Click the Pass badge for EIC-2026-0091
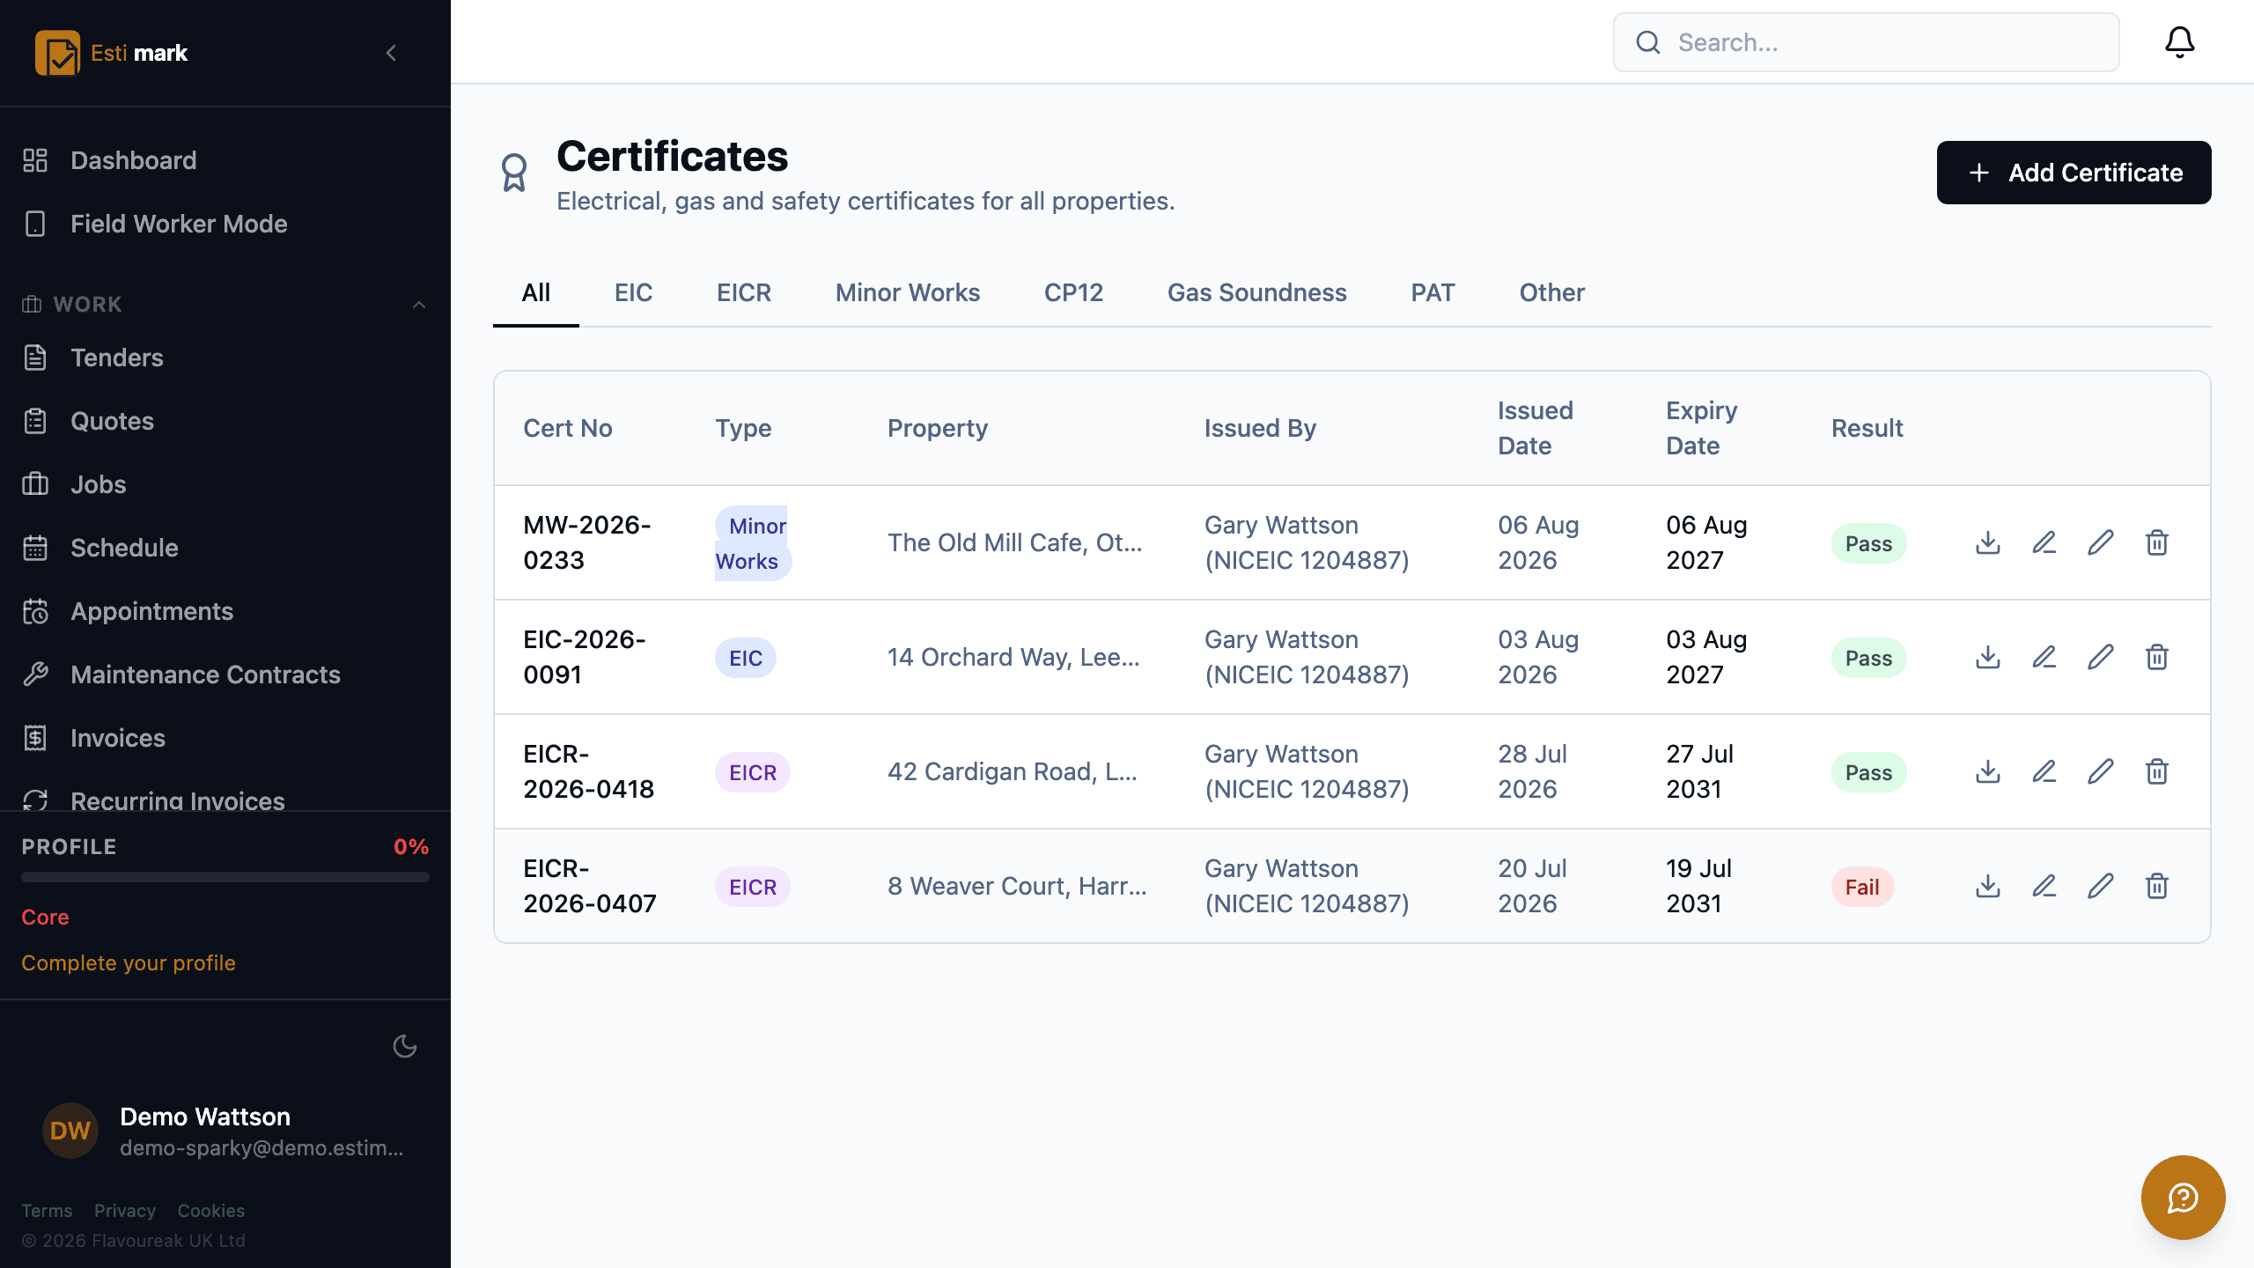 (1868, 658)
